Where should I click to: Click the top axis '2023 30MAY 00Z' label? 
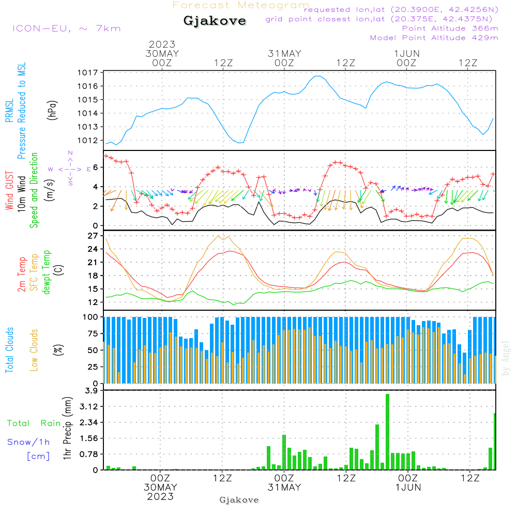pyautogui.click(x=162, y=53)
